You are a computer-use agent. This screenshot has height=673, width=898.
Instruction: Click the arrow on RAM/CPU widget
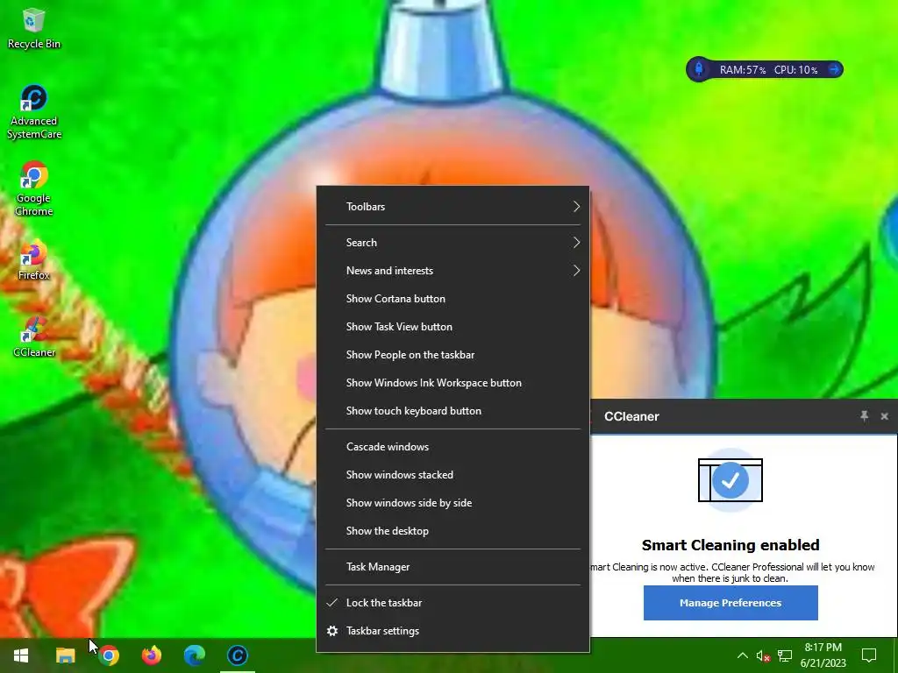pyautogui.click(x=835, y=70)
